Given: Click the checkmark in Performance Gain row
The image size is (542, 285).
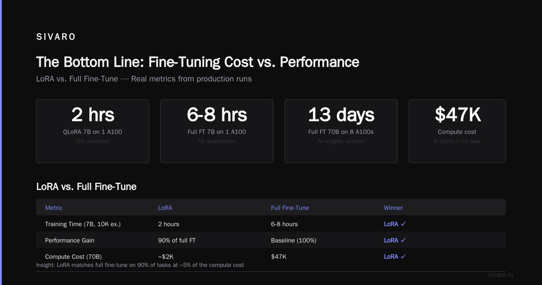Looking at the screenshot, I should pos(403,240).
